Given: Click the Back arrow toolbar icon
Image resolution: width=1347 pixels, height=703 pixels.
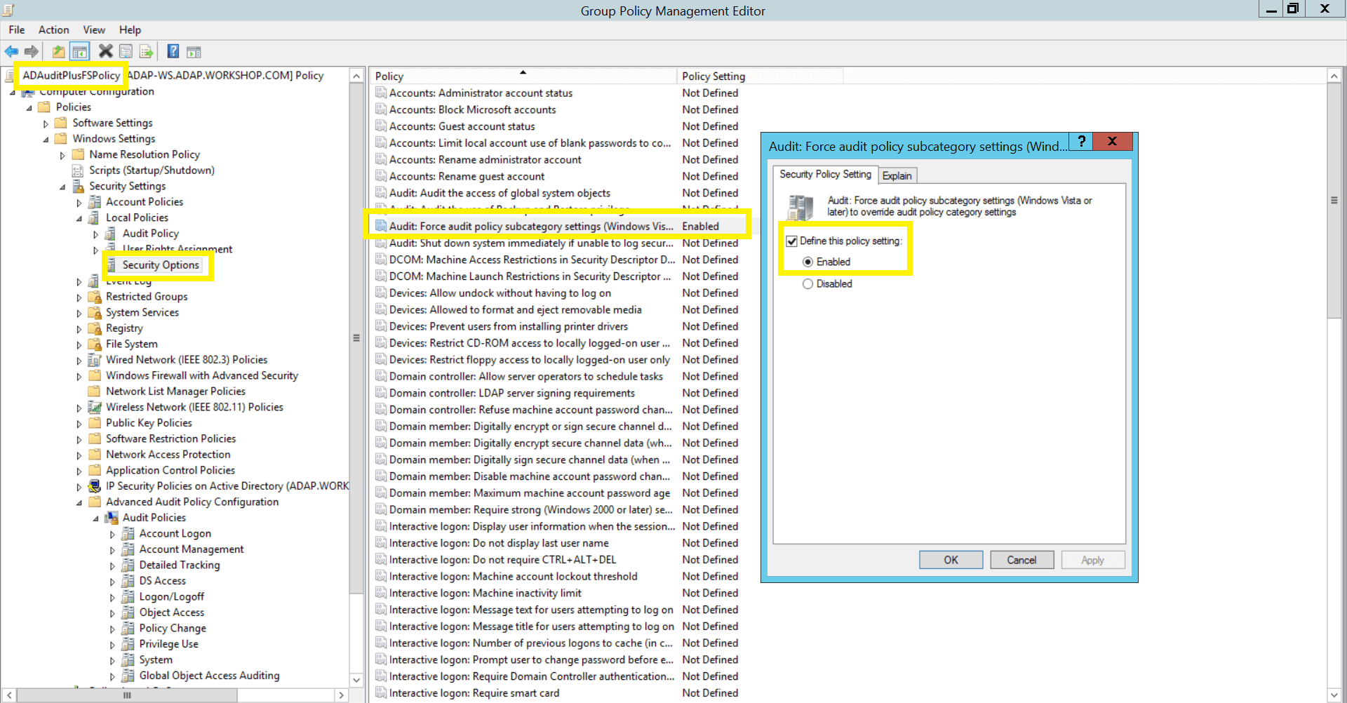Looking at the screenshot, I should [12, 51].
